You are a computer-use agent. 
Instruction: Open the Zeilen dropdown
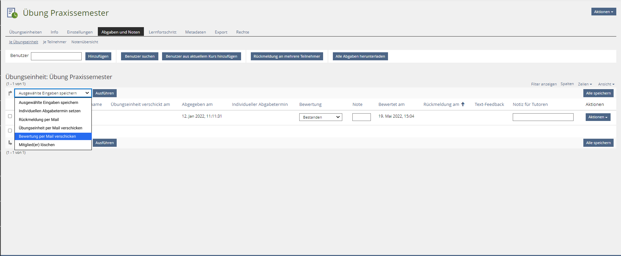[585, 84]
